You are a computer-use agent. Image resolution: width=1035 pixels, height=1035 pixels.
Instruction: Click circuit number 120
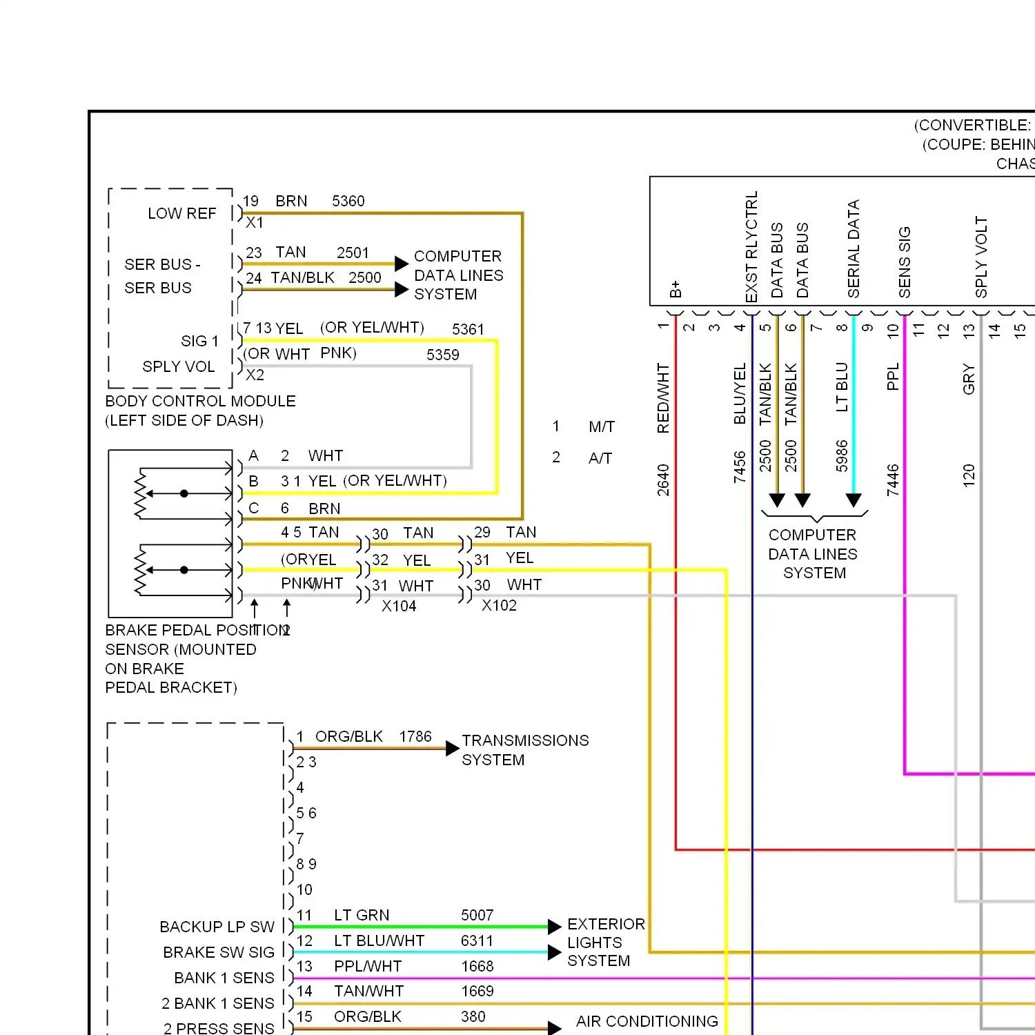point(969,476)
